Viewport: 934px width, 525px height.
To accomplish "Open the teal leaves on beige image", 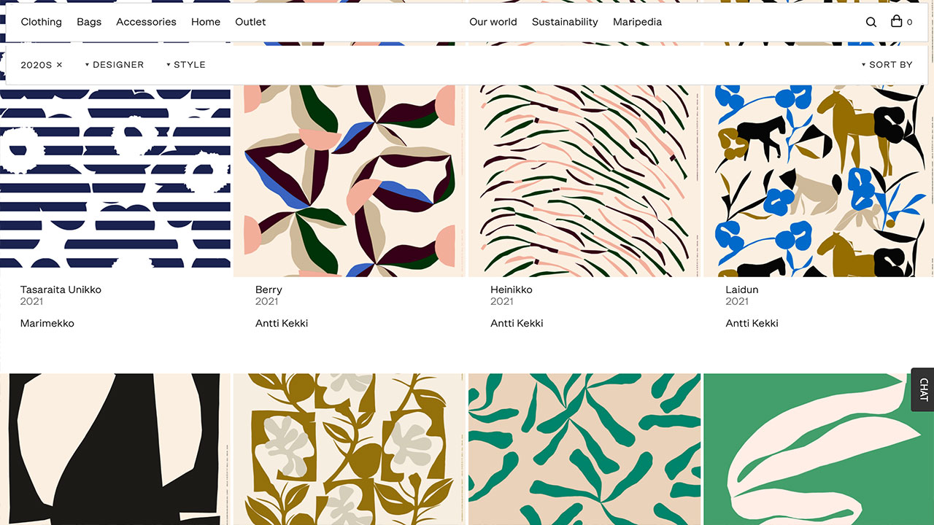I will [584, 449].
